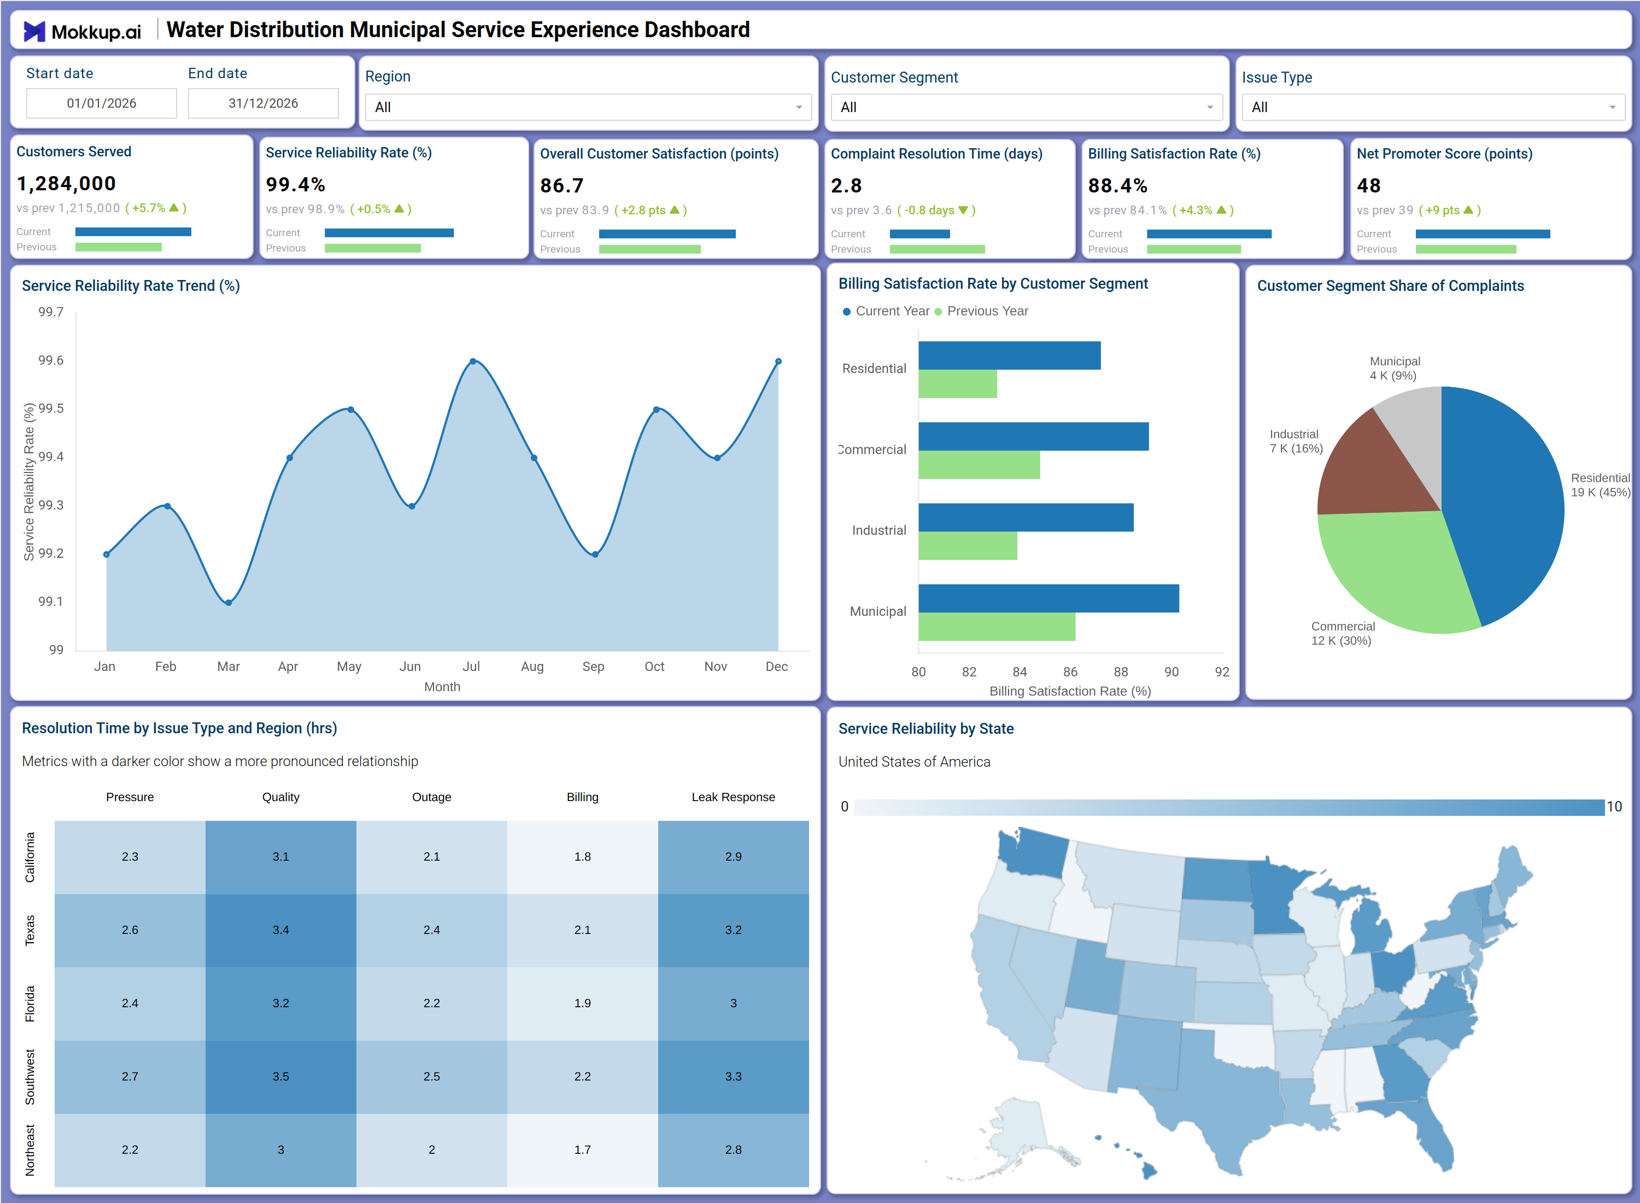
Task: Click the Dec data point on trend line
Action: 778,361
